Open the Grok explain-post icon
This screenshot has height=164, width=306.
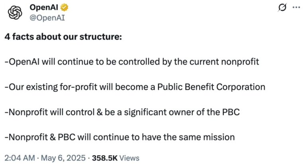(282, 8)
